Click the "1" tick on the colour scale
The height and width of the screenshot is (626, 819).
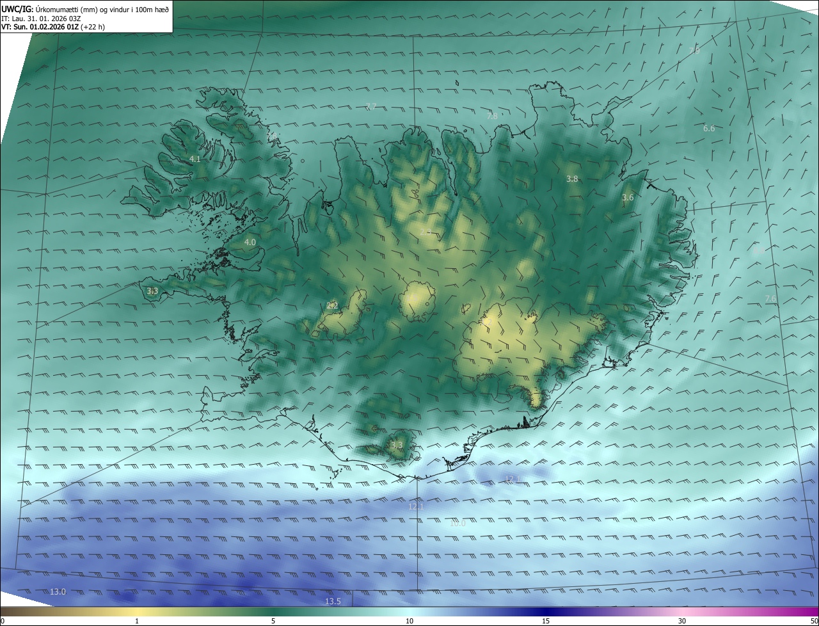coord(137,621)
